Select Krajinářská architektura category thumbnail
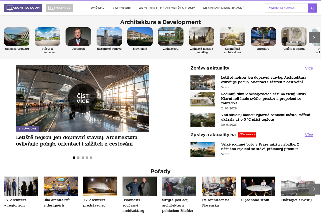 click(232, 37)
